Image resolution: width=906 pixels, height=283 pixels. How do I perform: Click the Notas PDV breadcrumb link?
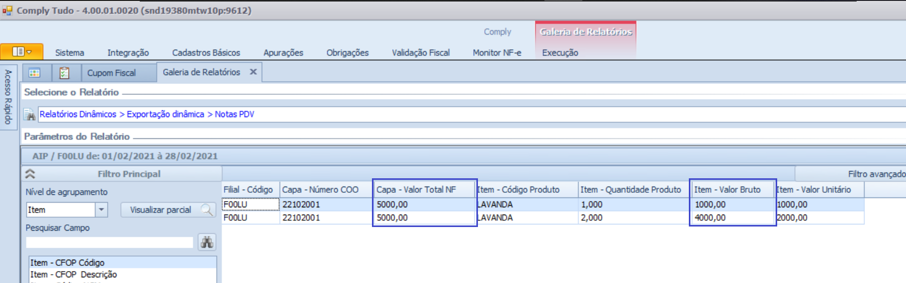tap(234, 114)
